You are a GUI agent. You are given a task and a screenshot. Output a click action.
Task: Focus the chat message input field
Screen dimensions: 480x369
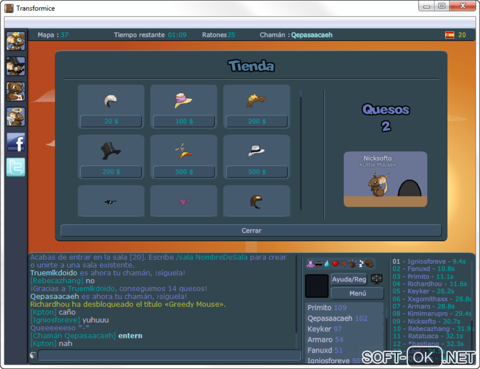coord(169,355)
